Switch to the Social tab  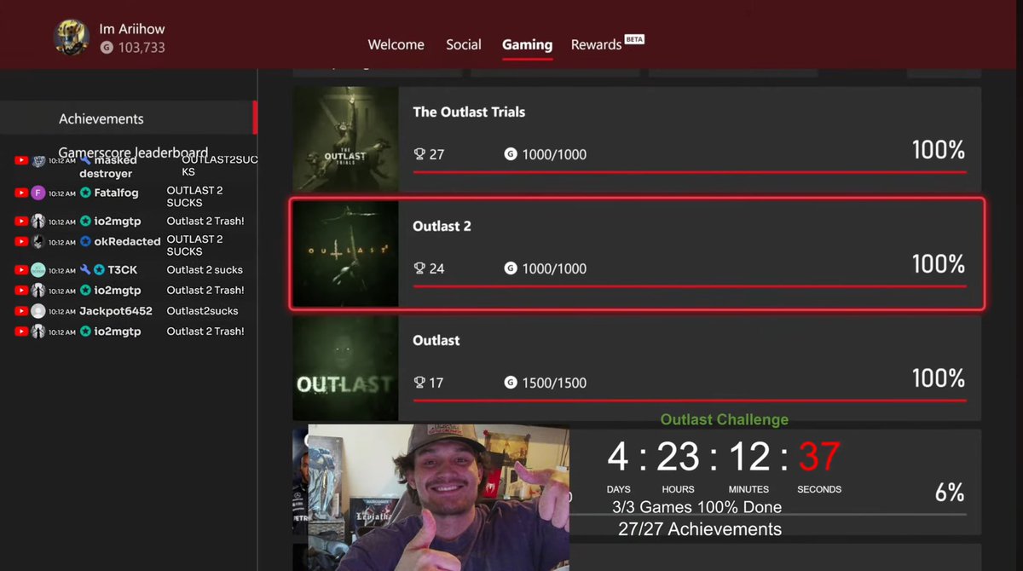464,44
